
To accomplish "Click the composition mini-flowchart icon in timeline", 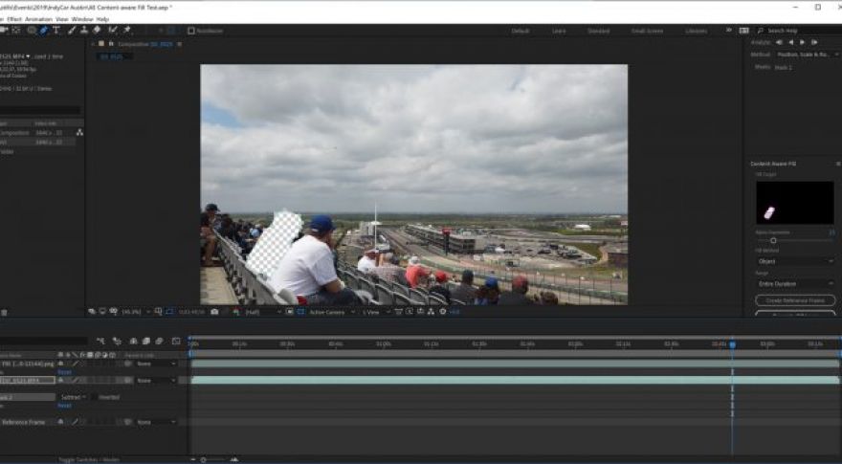I will [x=100, y=341].
